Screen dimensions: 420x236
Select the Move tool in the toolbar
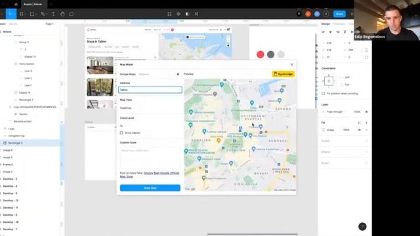(10, 14)
